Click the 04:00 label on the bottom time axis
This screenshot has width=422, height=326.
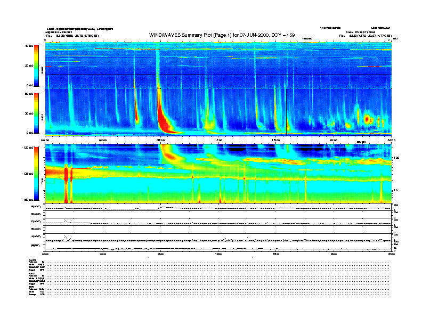coord(103,254)
